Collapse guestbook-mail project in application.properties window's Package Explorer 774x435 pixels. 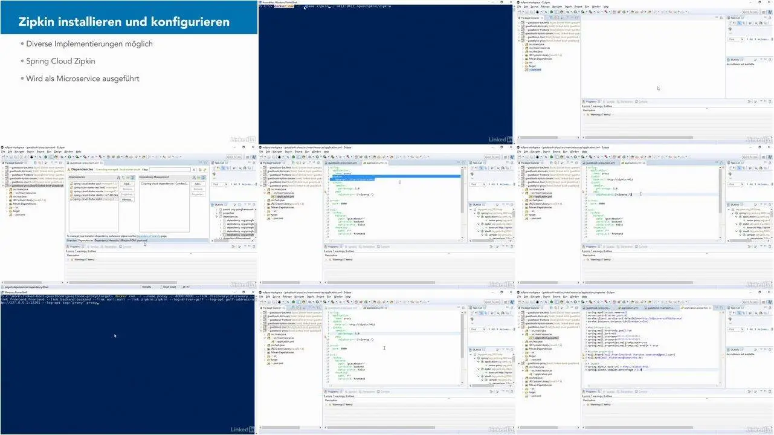(519, 327)
